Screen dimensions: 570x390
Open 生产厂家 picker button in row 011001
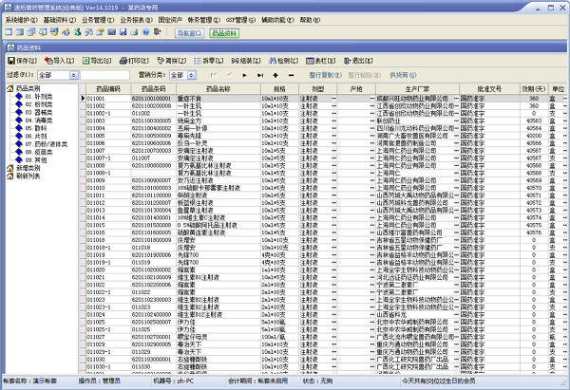(x=456, y=99)
